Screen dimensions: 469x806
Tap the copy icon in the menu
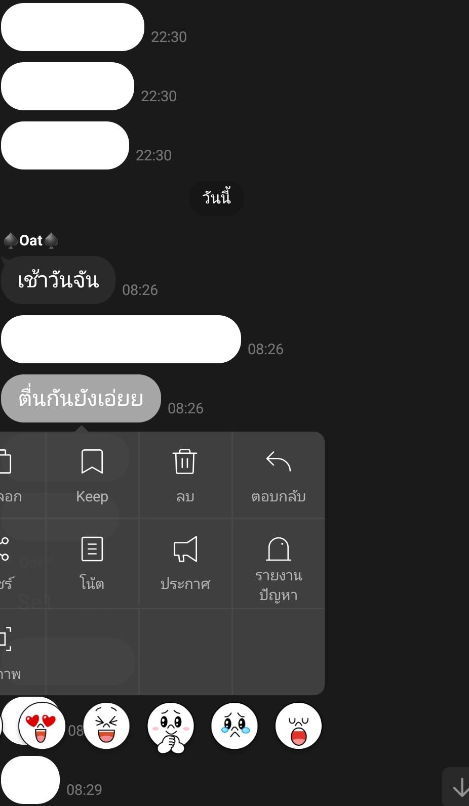(6, 461)
